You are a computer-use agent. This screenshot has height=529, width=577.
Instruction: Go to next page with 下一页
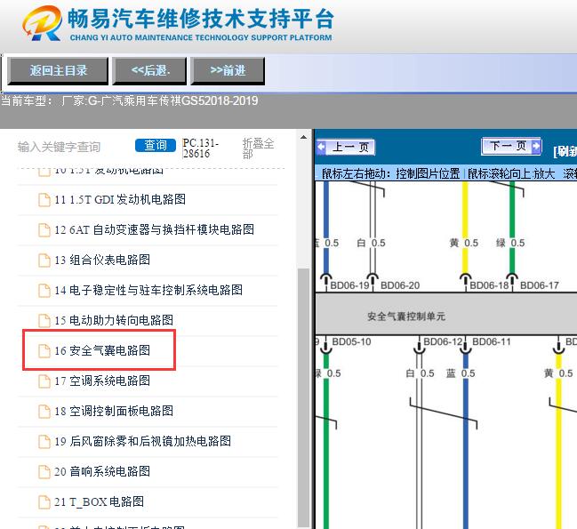pyautogui.click(x=511, y=147)
